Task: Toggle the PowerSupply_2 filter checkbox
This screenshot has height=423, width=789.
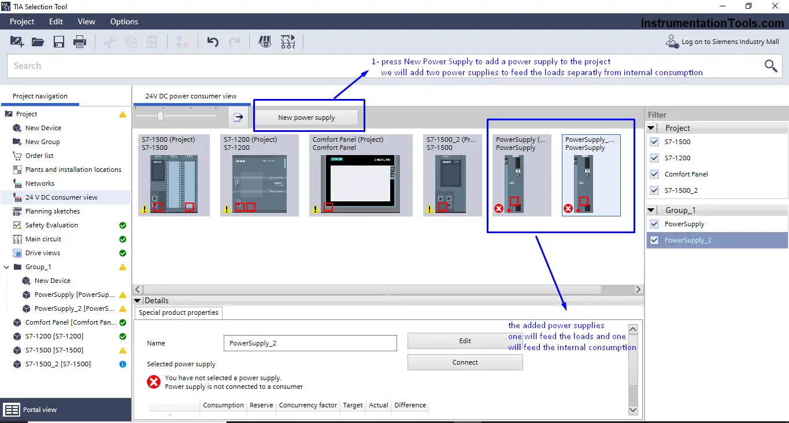Action: 654,240
